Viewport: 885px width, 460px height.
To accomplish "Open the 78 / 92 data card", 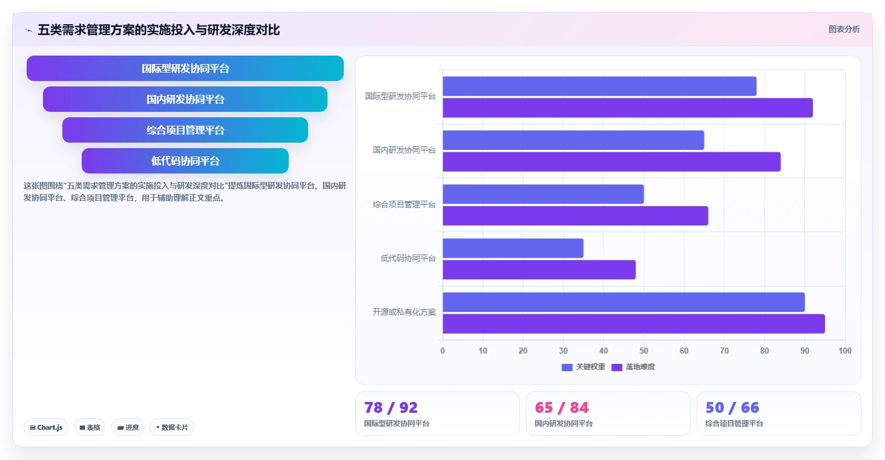I will pos(438,413).
